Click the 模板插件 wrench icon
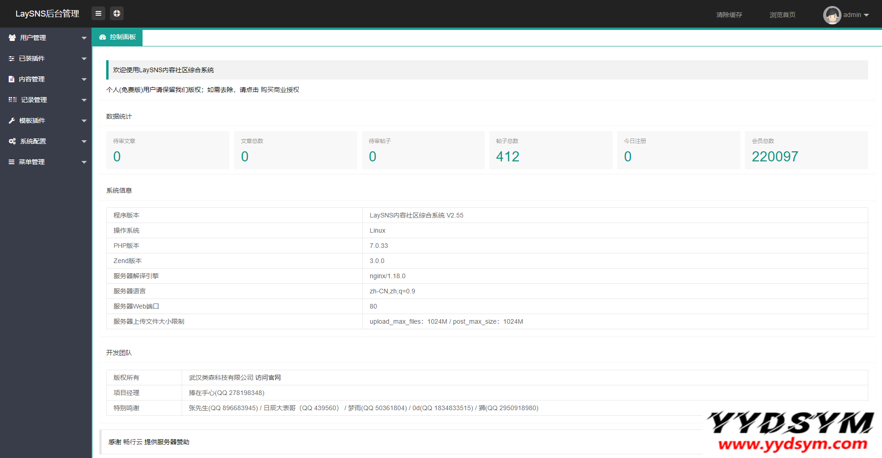 tap(12, 120)
